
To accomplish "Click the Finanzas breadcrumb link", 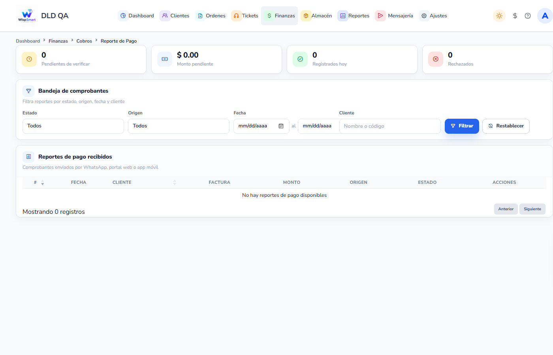I will [58, 41].
